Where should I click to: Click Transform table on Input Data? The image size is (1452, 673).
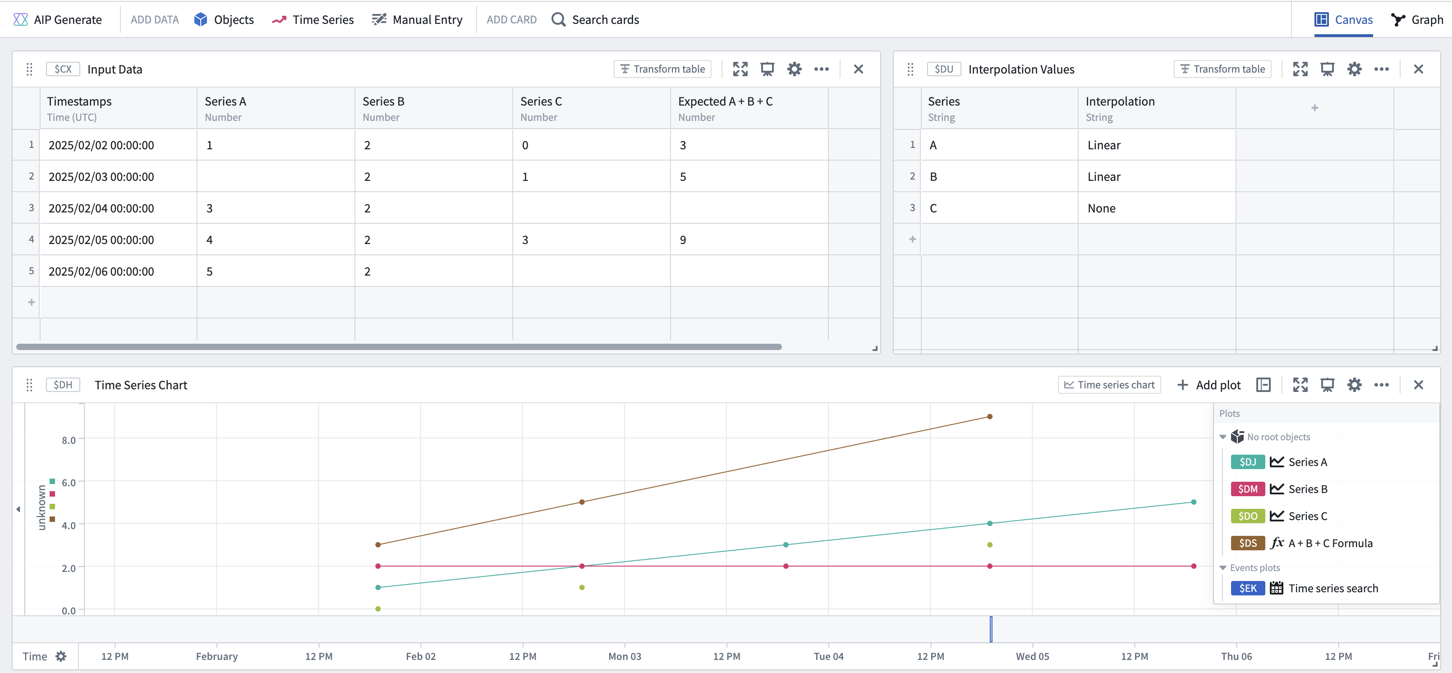(662, 69)
